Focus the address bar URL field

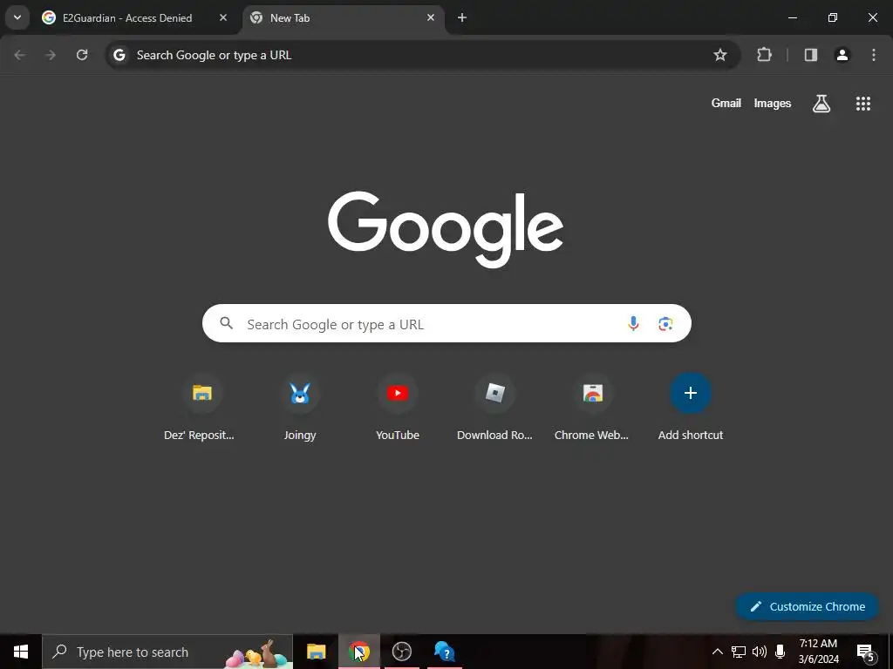pyautogui.click(x=421, y=55)
